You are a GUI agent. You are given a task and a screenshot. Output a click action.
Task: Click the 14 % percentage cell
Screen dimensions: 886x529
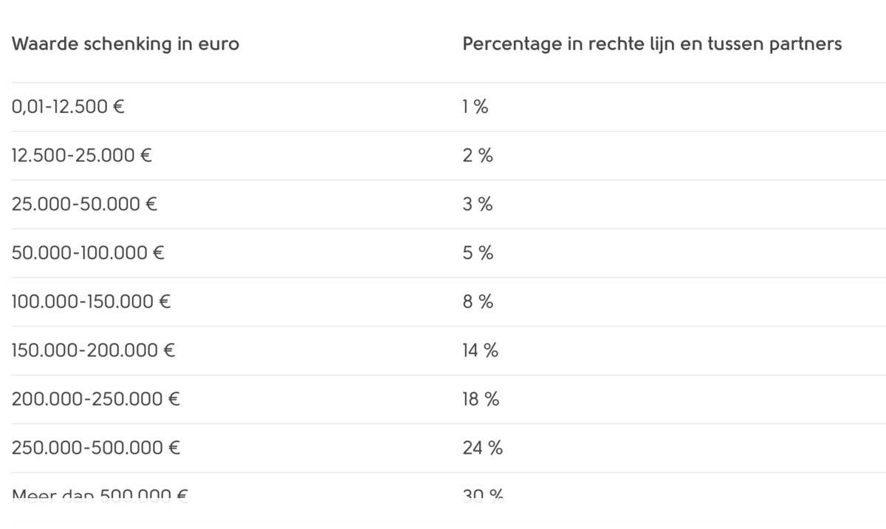click(x=481, y=350)
